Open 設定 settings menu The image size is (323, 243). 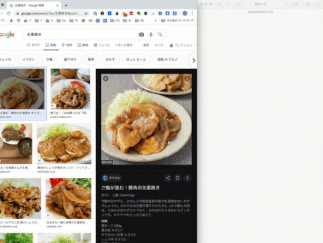coord(146,45)
